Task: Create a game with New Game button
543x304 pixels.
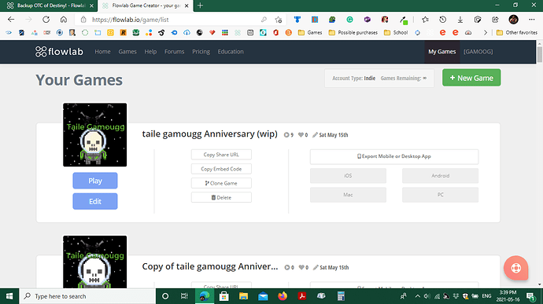Action: click(471, 78)
